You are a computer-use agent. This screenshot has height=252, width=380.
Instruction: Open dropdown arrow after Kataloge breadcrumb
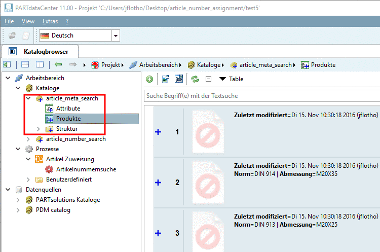(x=223, y=65)
